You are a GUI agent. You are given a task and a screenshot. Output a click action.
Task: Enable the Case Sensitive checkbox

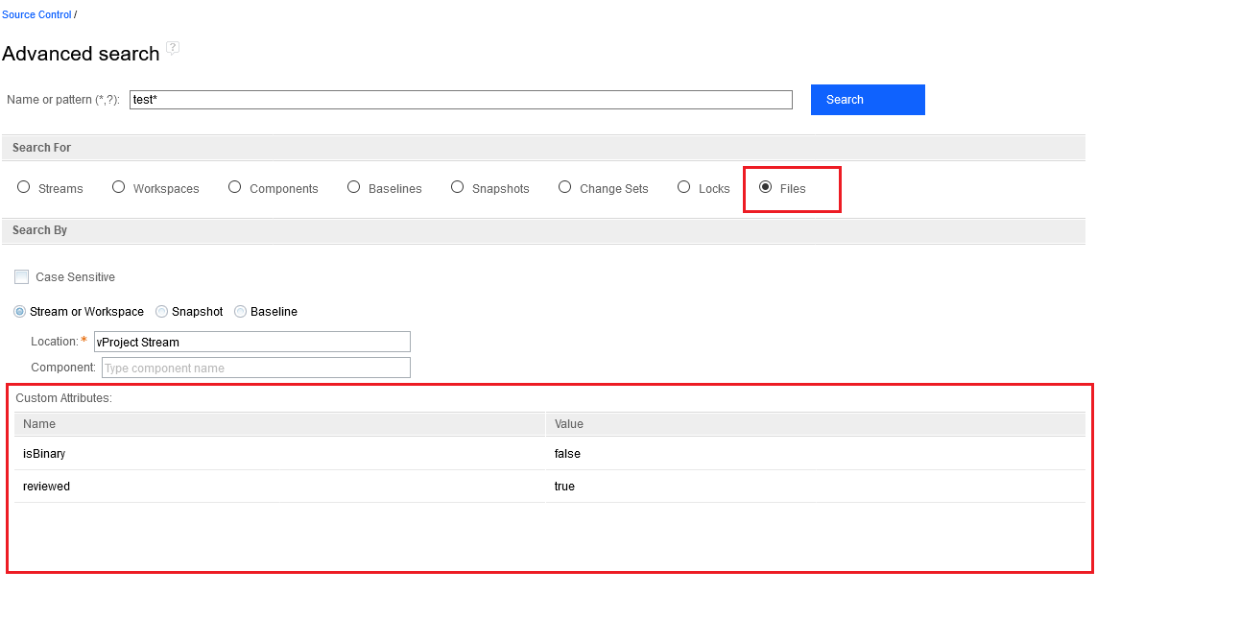tap(22, 277)
